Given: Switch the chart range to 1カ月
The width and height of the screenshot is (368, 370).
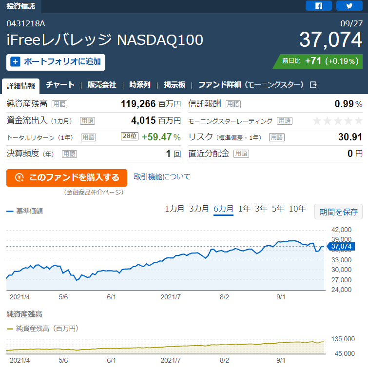Looking at the screenshot, I should coord(174,209).
